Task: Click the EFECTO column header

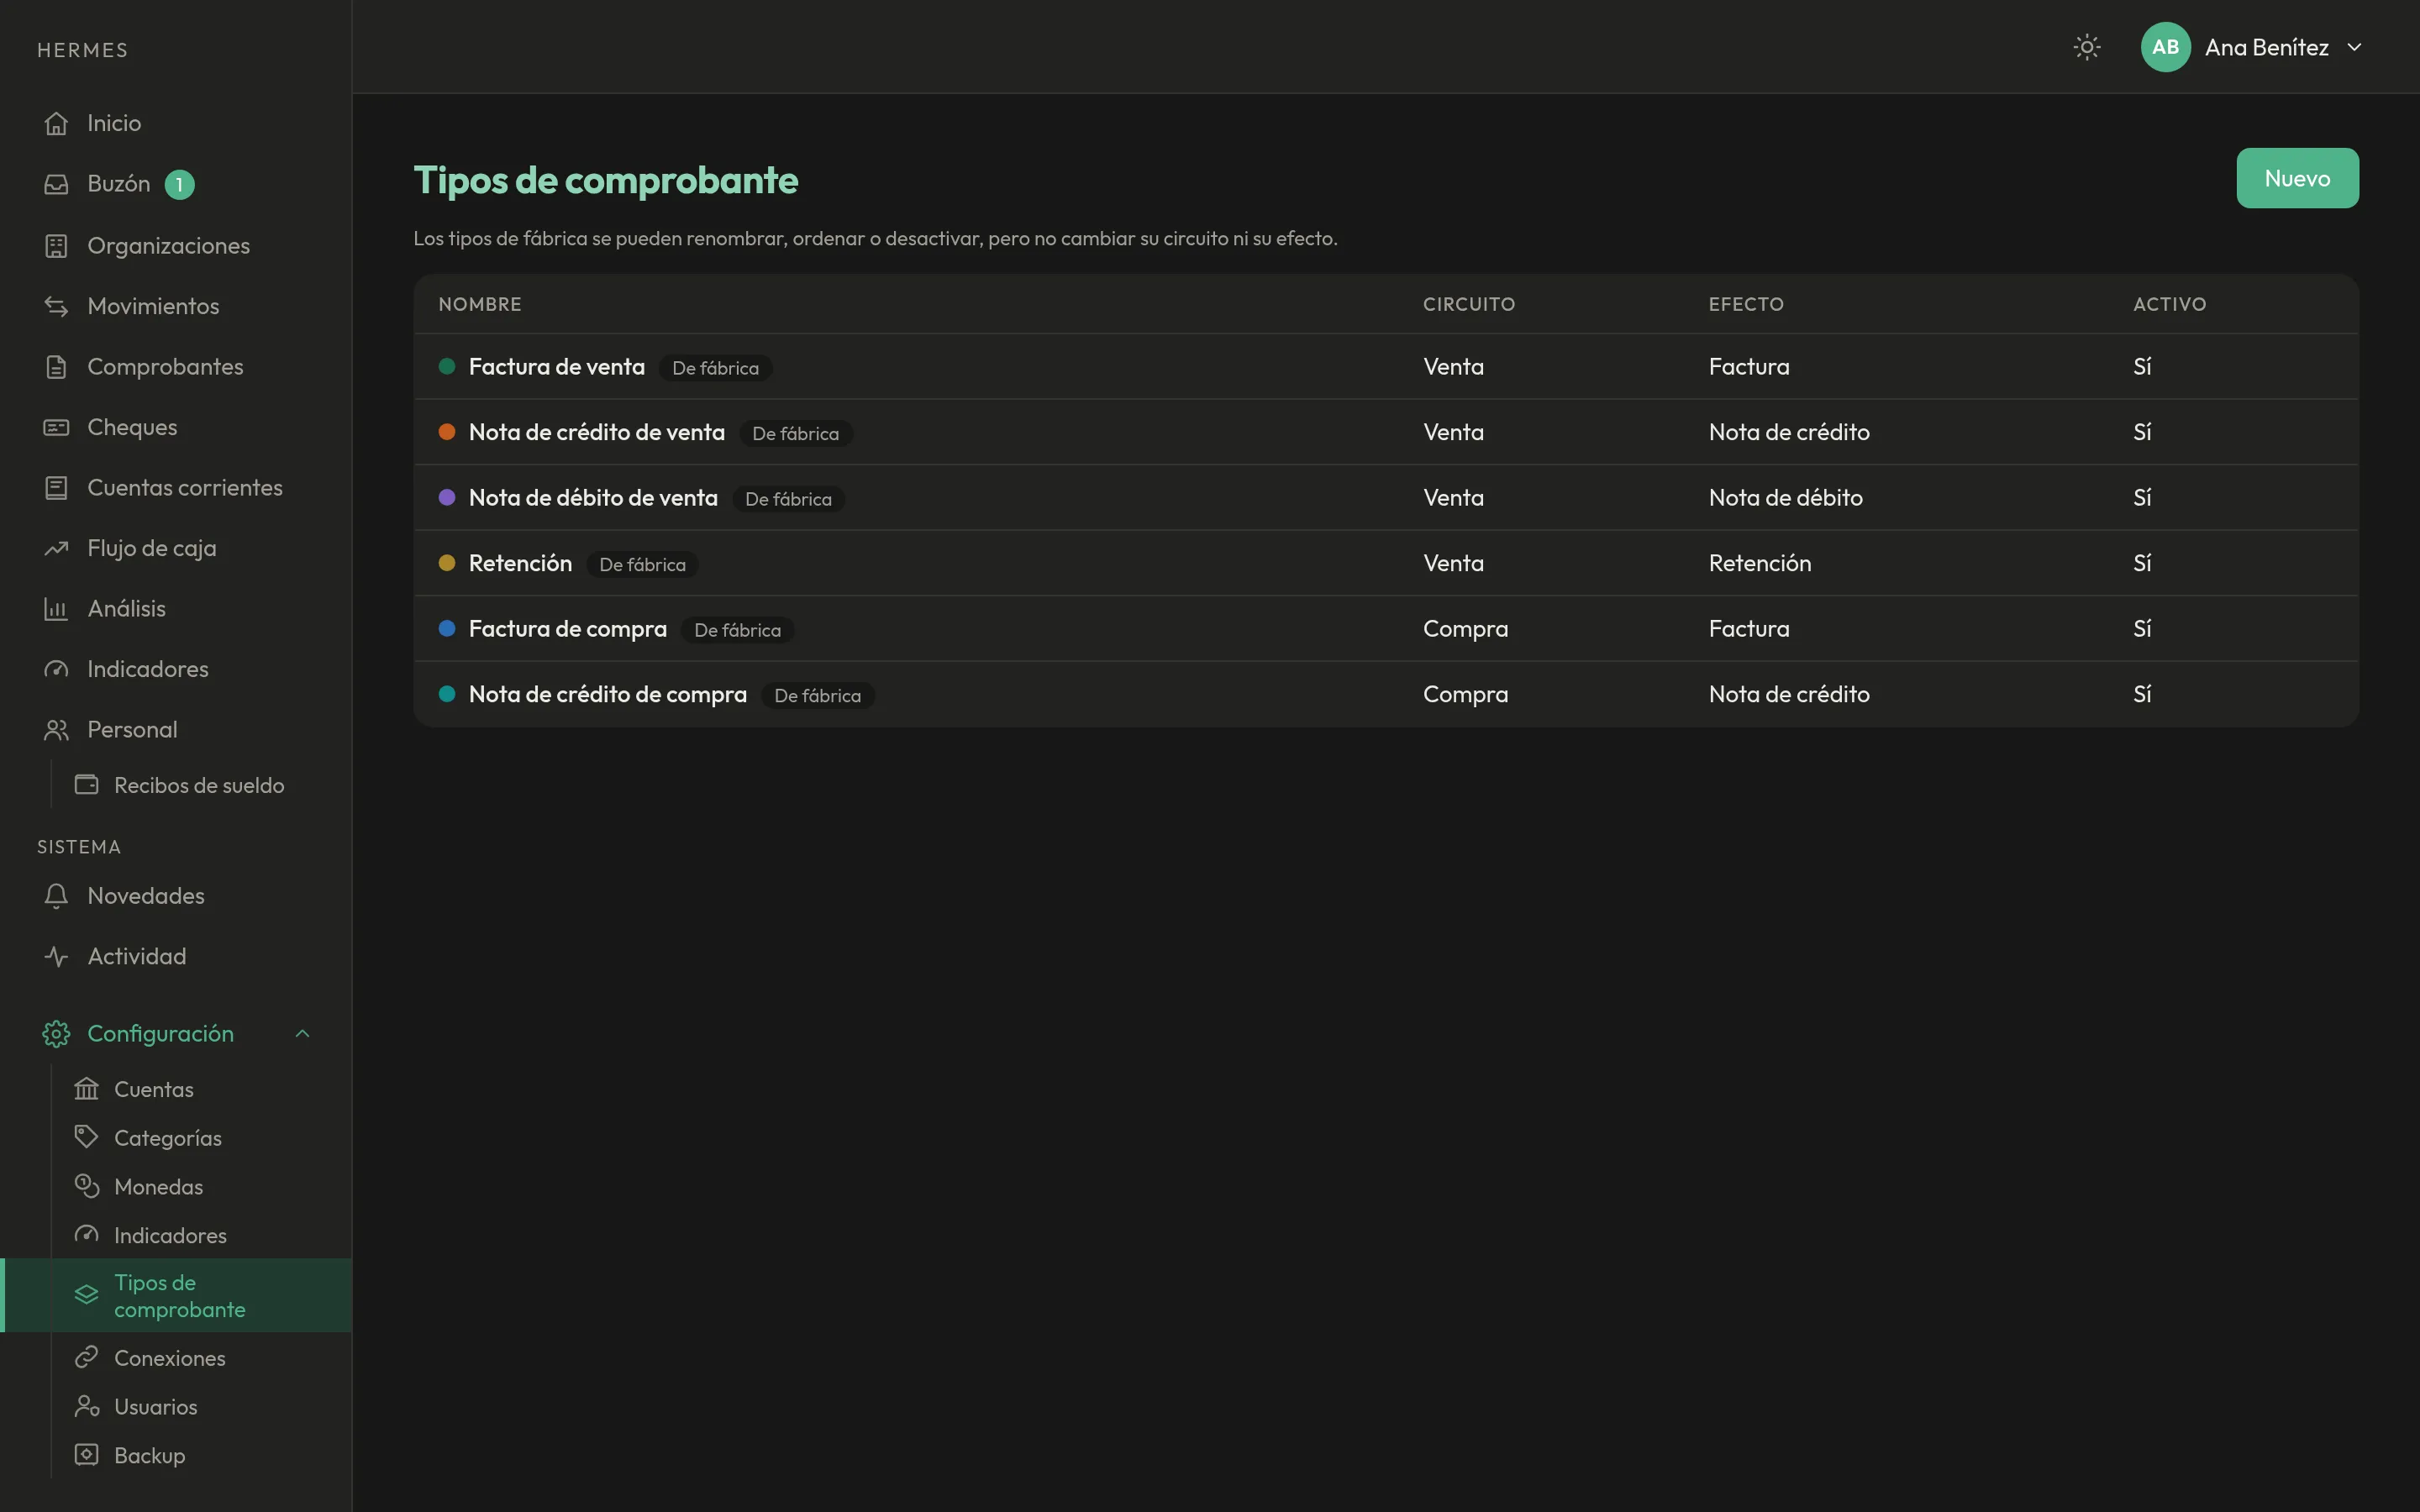Action: pos(1746,304)
